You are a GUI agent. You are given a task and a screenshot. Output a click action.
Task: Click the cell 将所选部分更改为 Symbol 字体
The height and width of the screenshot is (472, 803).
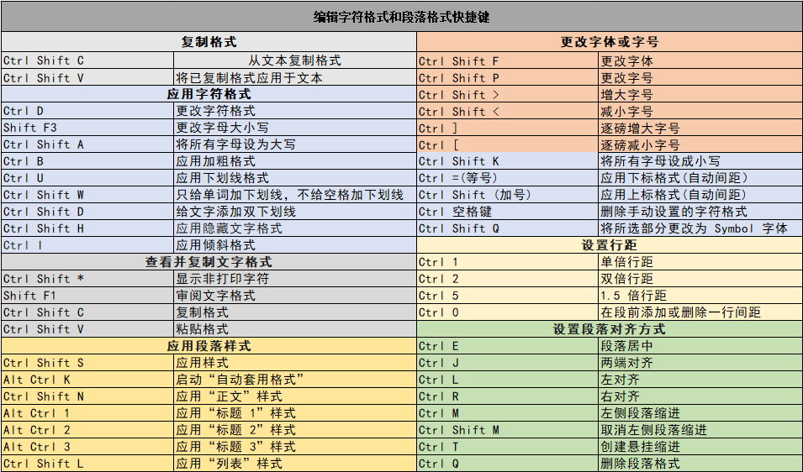point(700,228)
